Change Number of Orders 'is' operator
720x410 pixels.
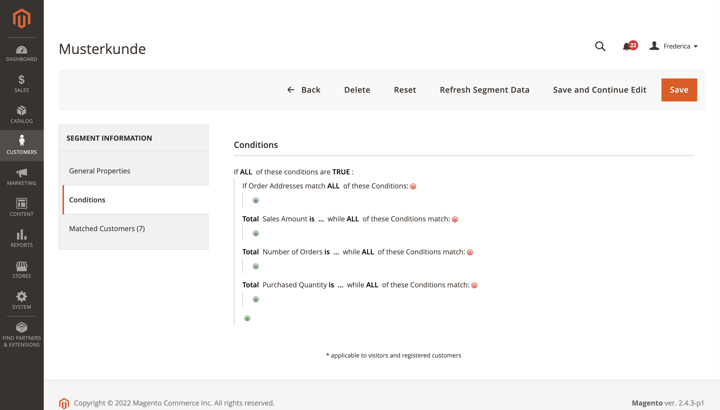click(327, 252)
